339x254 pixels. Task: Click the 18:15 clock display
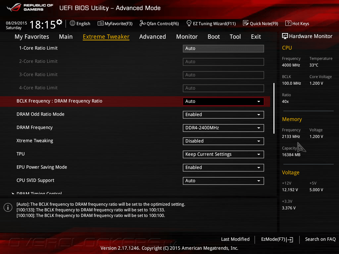point(43,24)
